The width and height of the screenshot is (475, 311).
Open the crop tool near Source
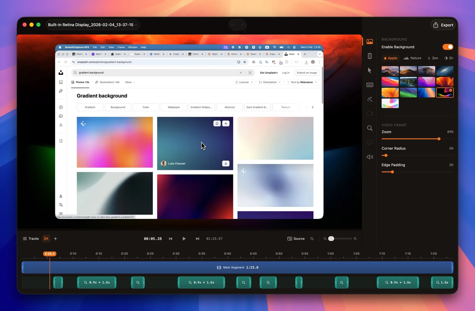click(x=312, y=239)
